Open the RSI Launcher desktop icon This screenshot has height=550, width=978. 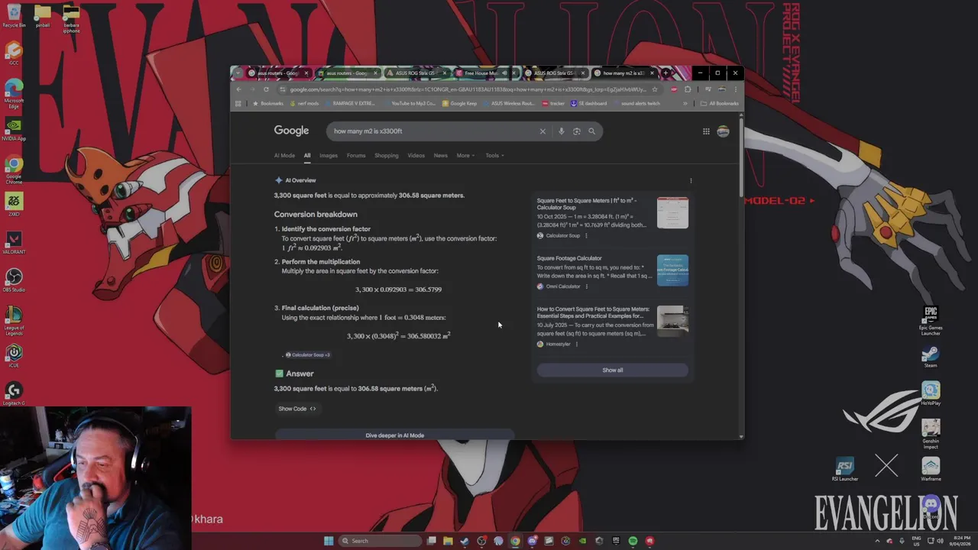[845, 469]
